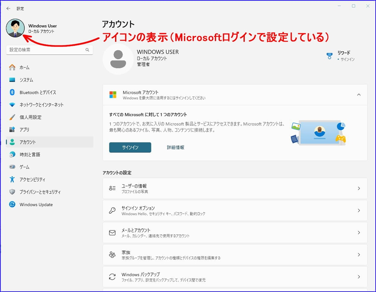
Task: Click the large gray profile placeholder picture
Action: point(118,59)
